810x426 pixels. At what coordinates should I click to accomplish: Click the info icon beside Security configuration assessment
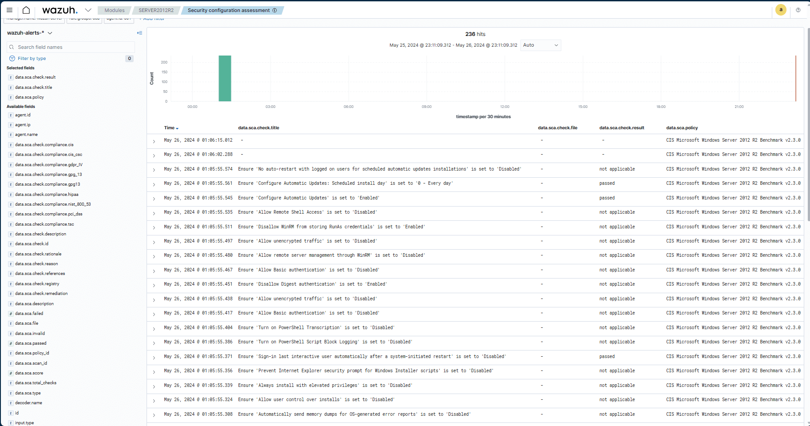[274, 10]
